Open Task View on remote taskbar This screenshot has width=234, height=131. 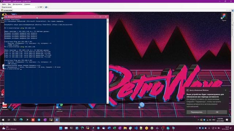tap(9, 120)
